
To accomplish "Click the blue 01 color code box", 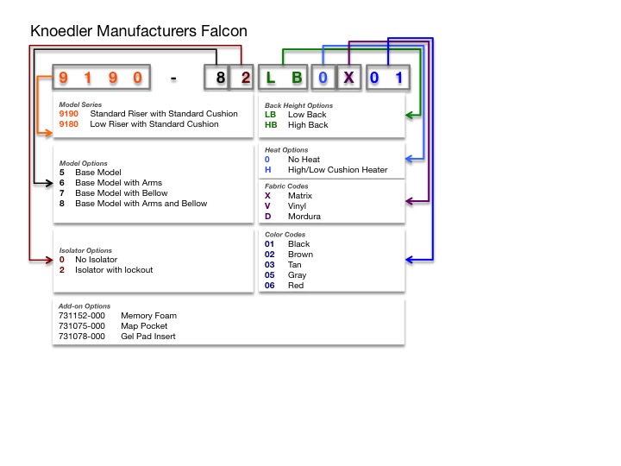I will [x=386, y=79].
